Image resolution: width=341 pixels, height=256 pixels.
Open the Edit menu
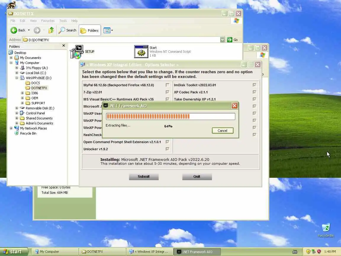click(22, 21)
